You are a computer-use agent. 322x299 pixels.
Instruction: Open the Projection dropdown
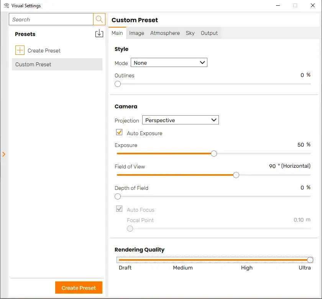pyautogui.click(x=180, y=120)
